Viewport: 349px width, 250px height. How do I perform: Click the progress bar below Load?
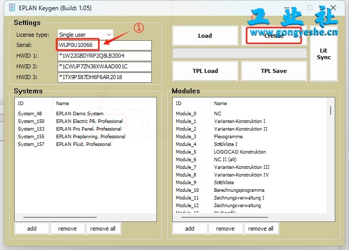(239, 54)
